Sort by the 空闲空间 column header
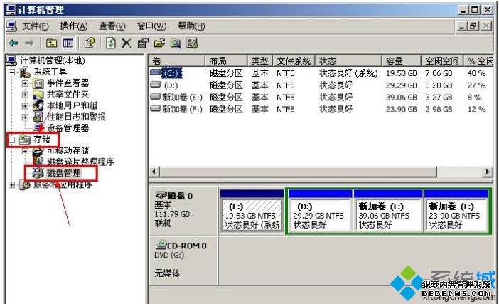Screen dimensions: 499x304 [442, 61]
